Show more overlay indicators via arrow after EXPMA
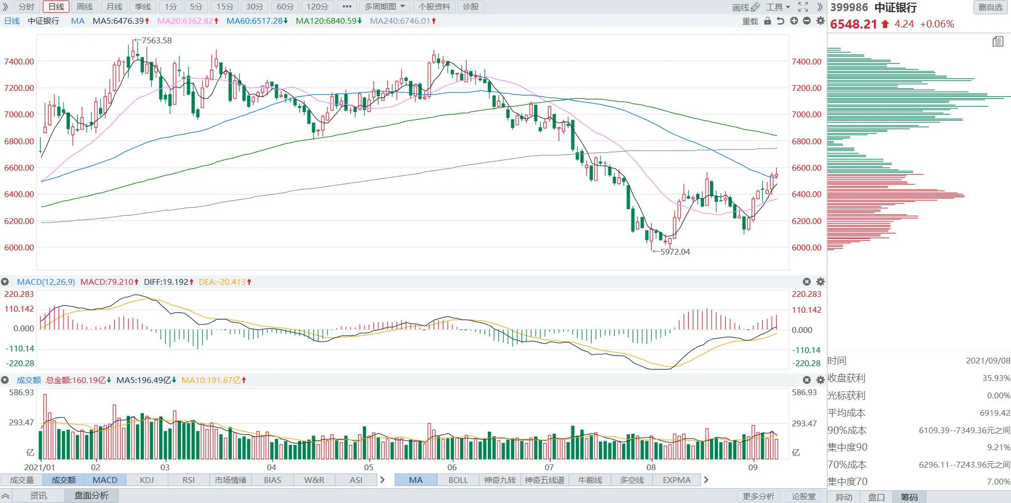 [706, 480]
